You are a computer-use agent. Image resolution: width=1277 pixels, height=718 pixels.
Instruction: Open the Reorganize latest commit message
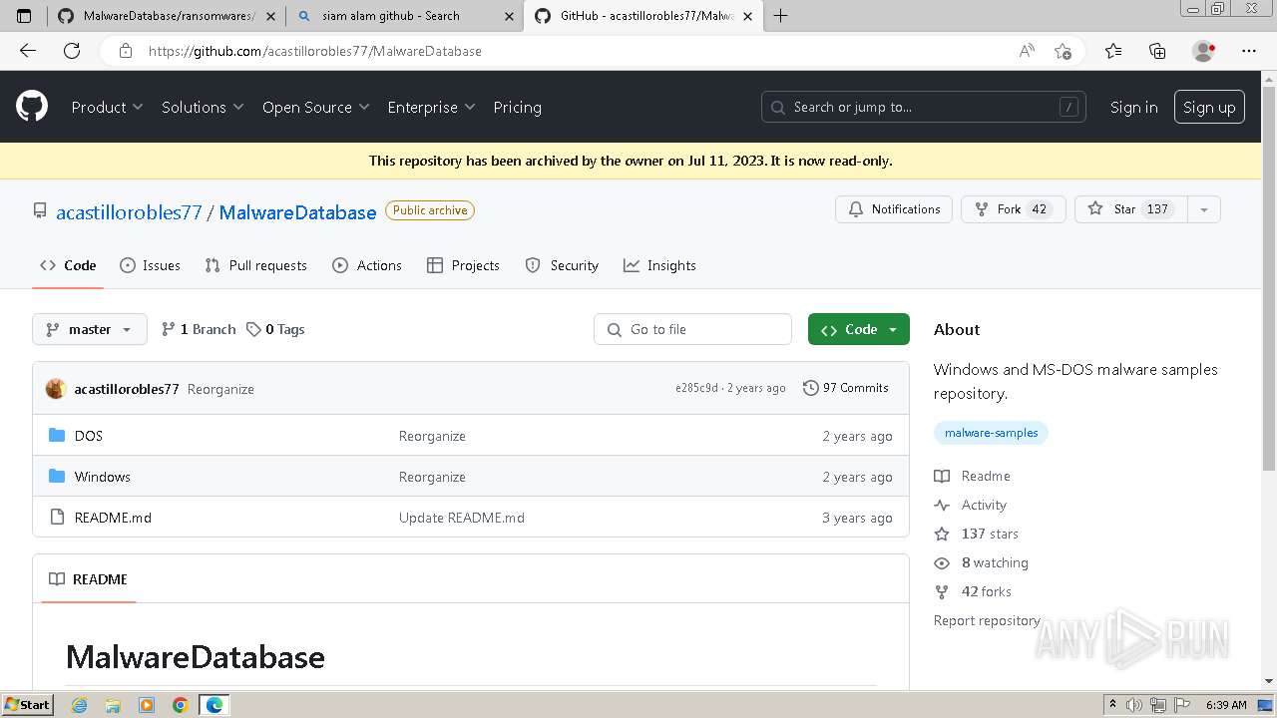click(220, 389)
